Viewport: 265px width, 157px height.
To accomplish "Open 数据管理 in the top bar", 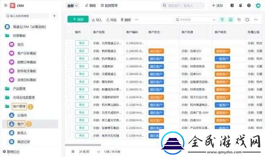I will click(x=109, y=6).
